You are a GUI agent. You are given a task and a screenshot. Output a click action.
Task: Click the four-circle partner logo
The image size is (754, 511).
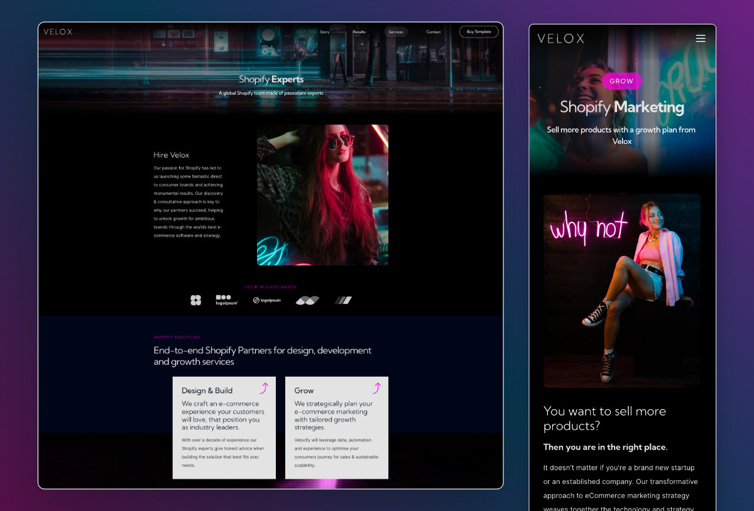[196, 300]
